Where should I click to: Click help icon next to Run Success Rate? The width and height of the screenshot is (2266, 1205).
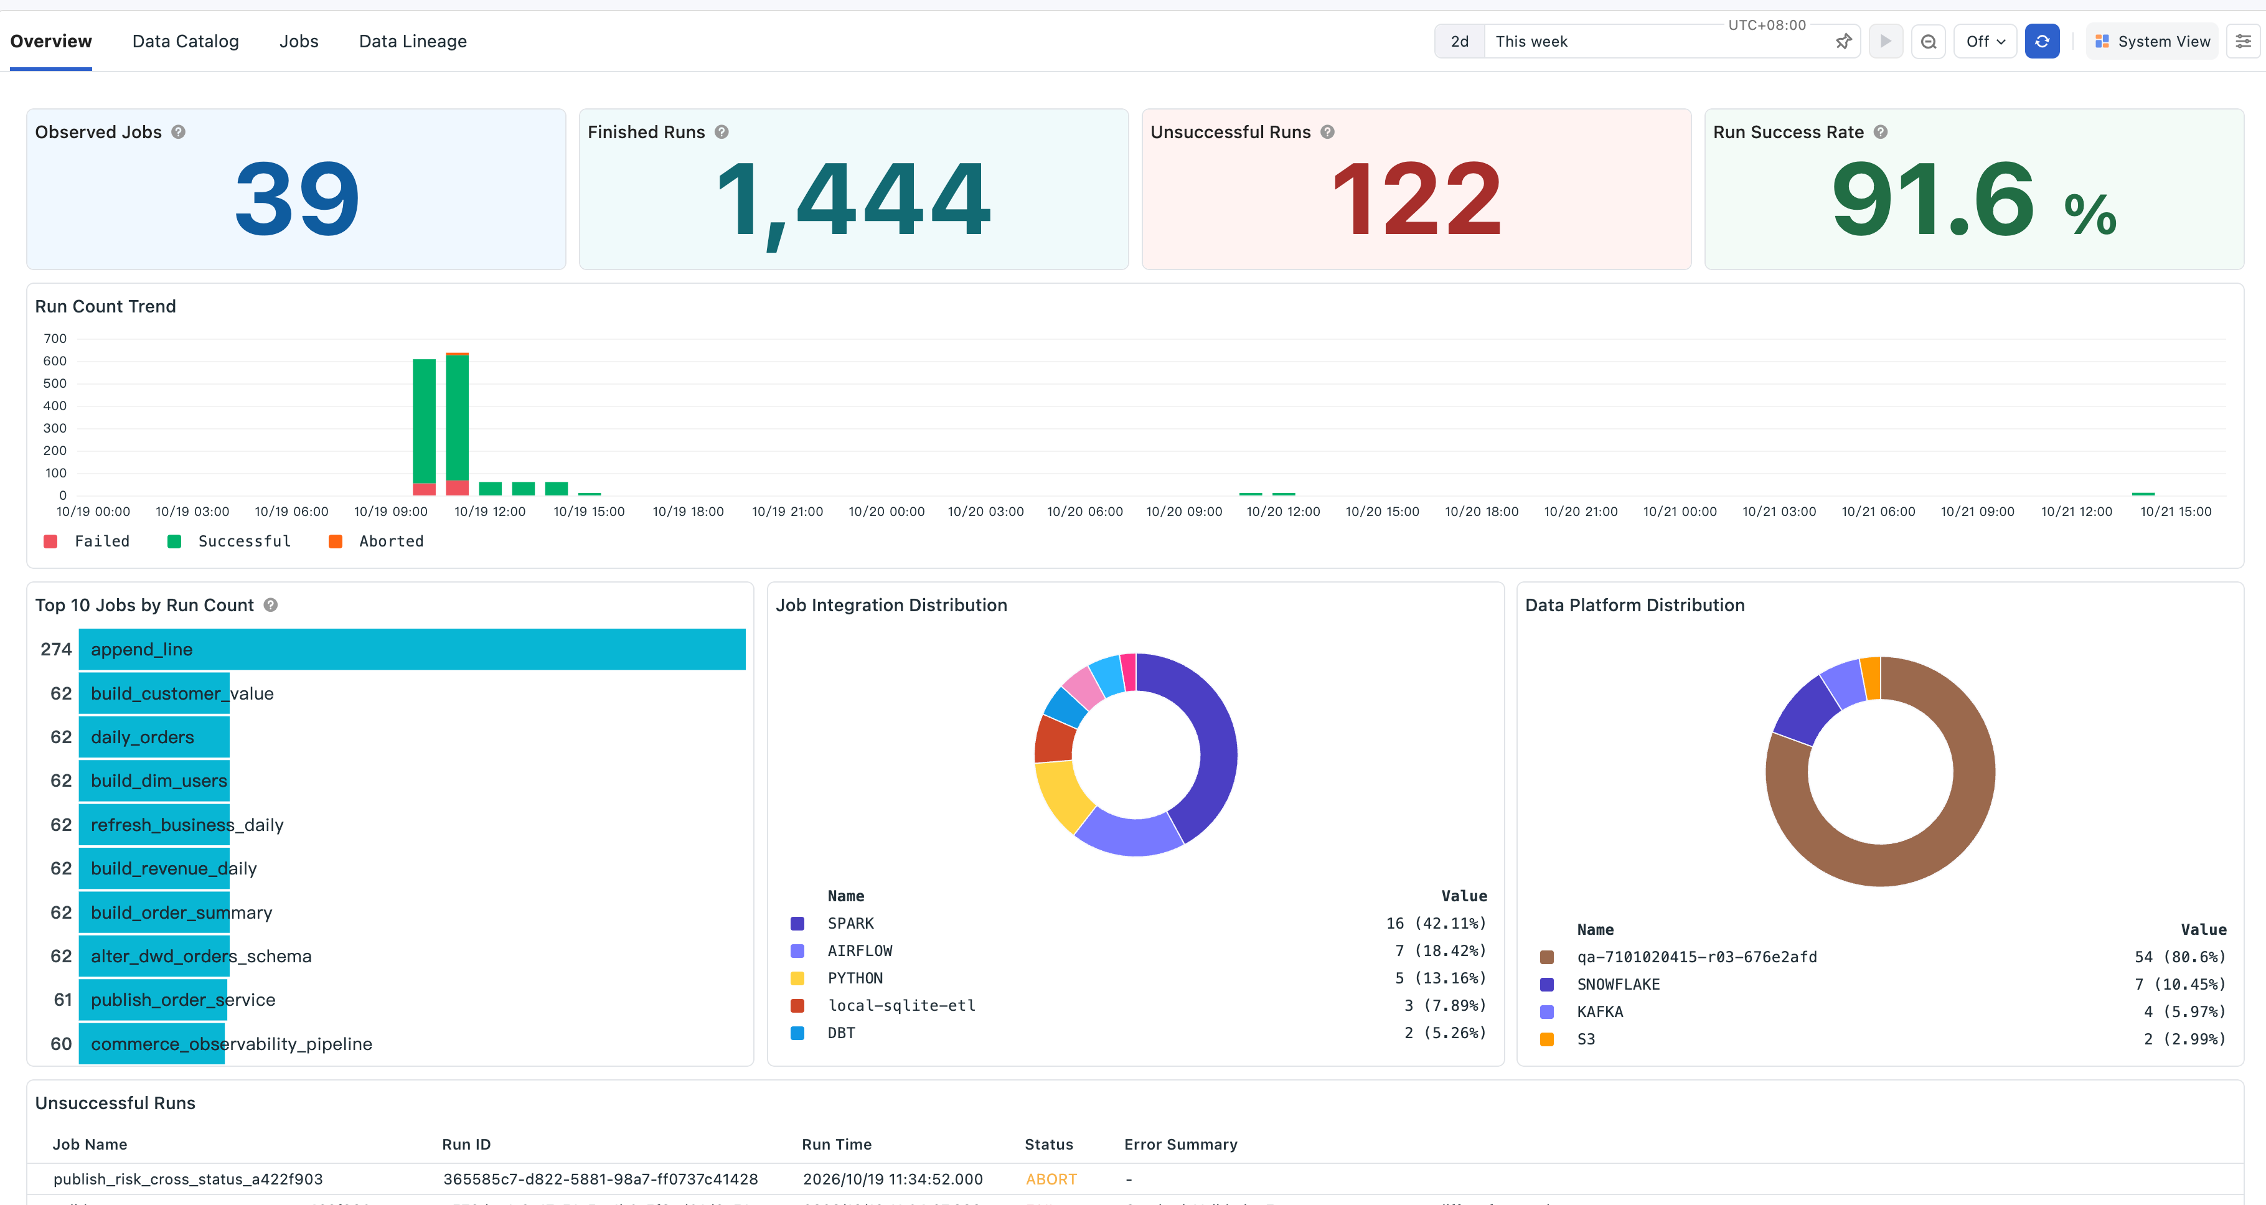(1880, 132)
